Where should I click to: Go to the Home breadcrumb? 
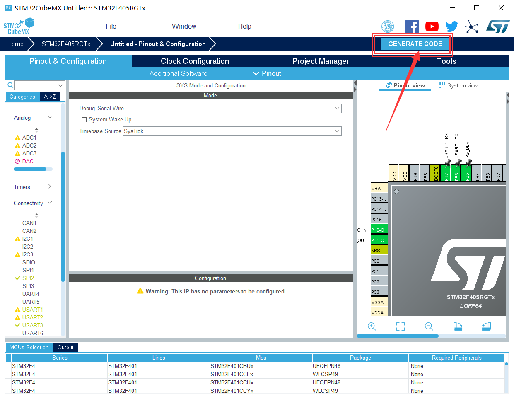coord(15,44)
